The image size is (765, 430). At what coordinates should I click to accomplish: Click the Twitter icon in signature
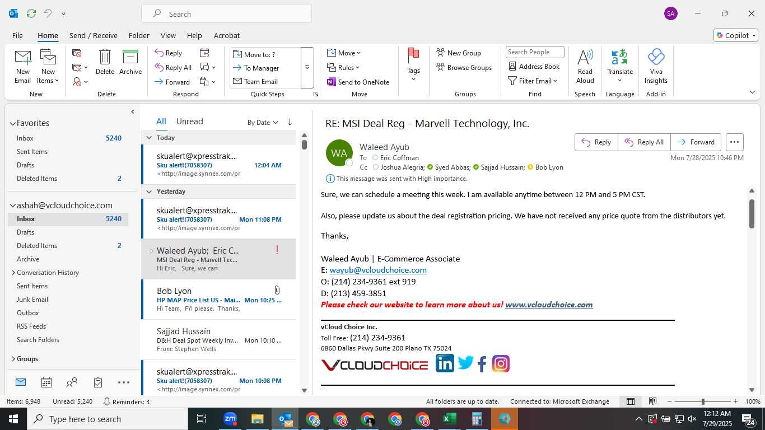click(465, 363)
